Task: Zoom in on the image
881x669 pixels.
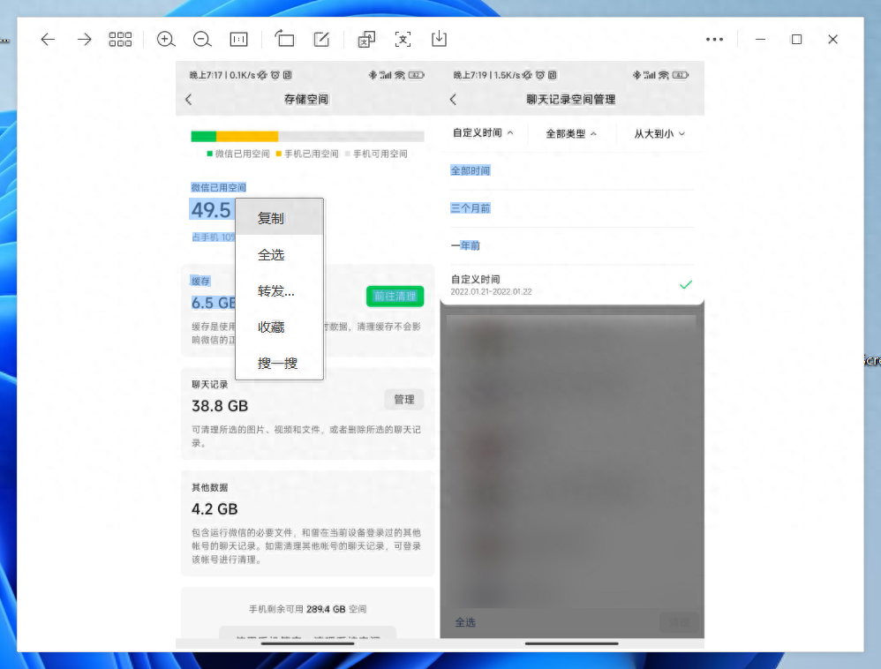Action: [x=166, y=40]
